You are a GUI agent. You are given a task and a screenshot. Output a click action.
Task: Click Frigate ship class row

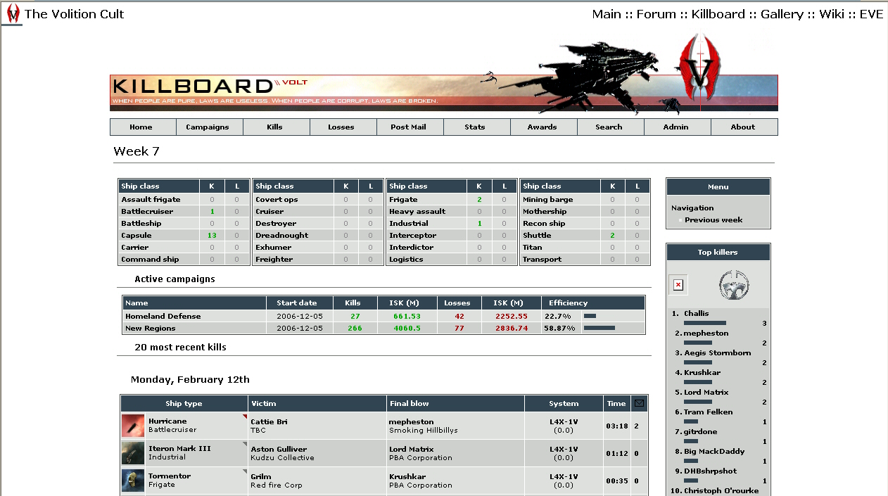pyautogui.click(x=452, y=200)
